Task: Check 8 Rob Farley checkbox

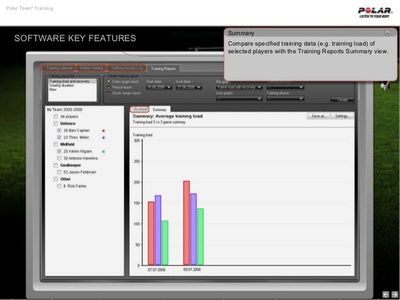Action: 59,186
